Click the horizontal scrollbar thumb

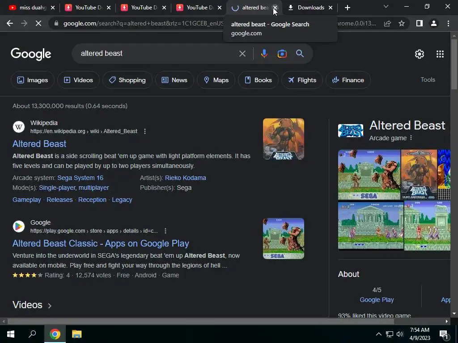(x=200, y=322)
